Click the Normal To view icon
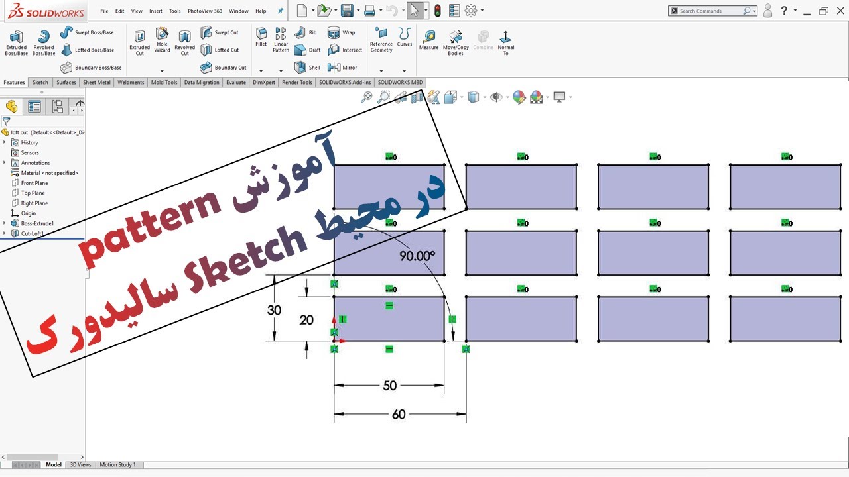 coord(505,42)
